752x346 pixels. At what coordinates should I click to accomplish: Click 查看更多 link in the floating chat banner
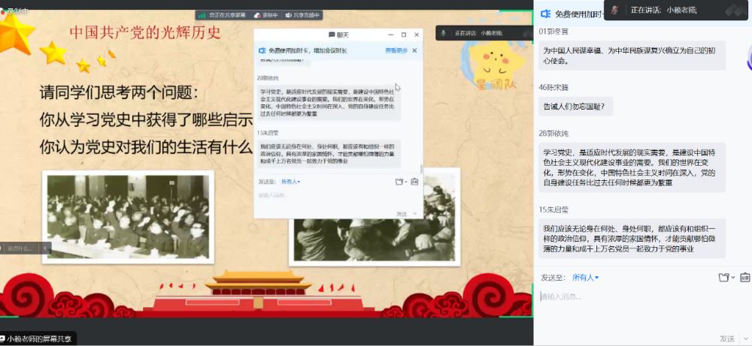pos(396,50)
